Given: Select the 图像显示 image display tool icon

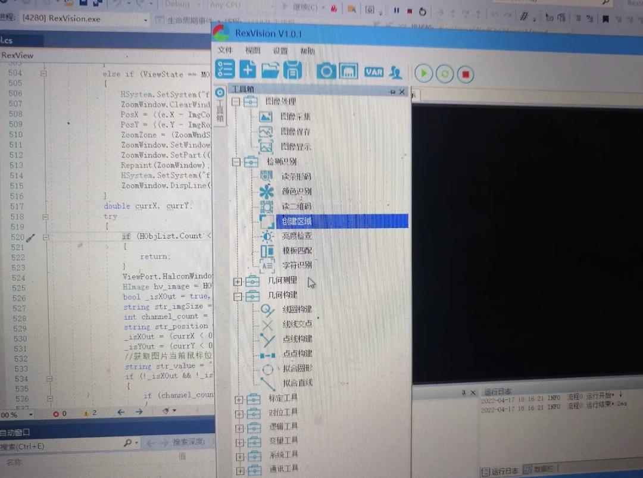Looking at the screenshot, I should tap(266, 146).
